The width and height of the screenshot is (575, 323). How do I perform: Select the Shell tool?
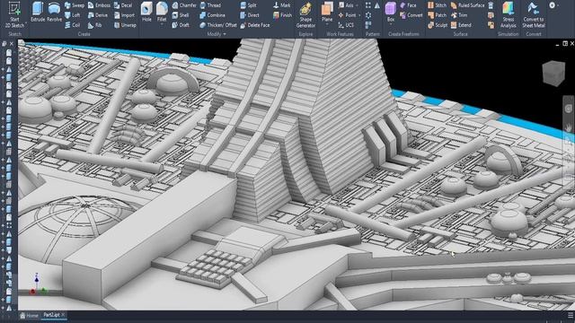pos(181,15)
